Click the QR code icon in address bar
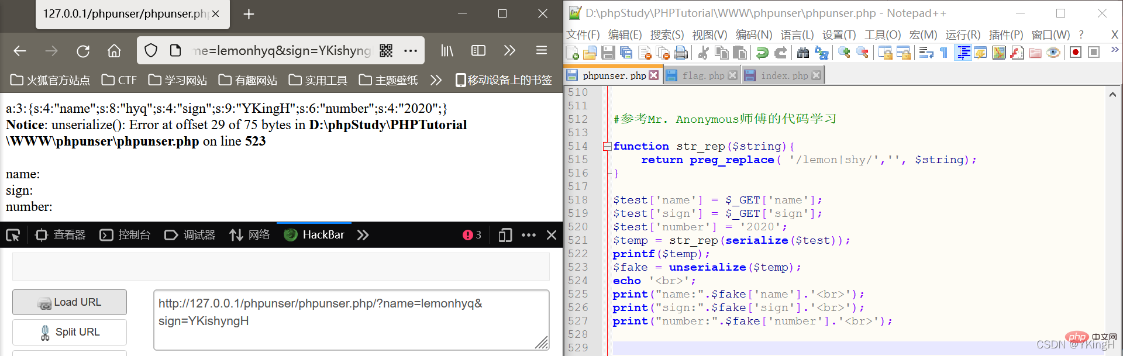The height and width of the screenshot is (356, 1123). coord(386,51)
